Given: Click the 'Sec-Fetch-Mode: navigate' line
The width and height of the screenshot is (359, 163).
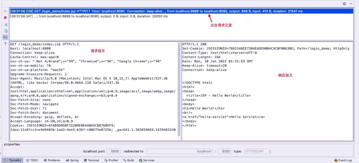Looking at the screenshot, I should click(x=35, y=104).
